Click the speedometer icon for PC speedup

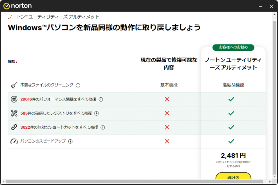pyautogui.click(x=14, y=141)
